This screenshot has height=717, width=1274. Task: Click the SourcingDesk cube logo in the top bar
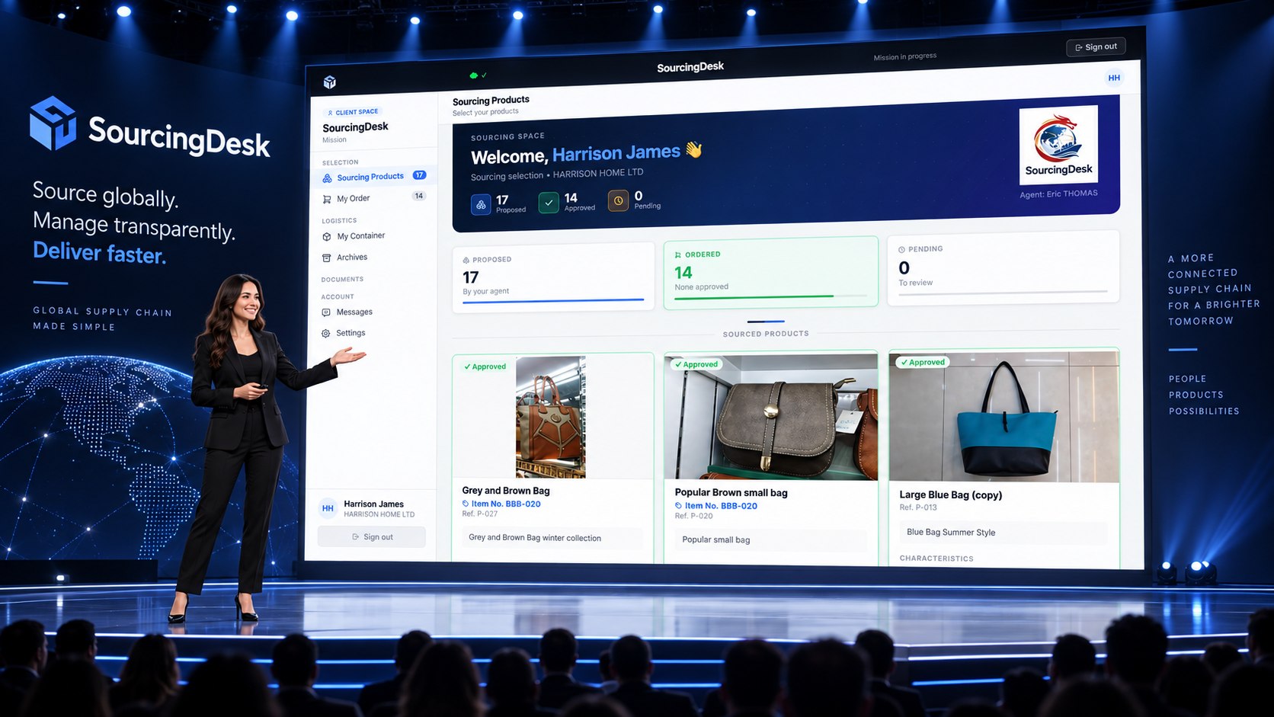pyautogui.click(x=330, y=82)
